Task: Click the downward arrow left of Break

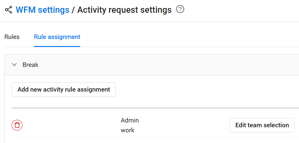Action: coord(14,65)
